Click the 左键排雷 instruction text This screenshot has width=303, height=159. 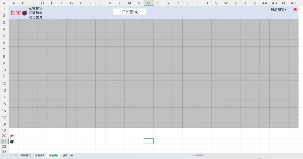36,8
